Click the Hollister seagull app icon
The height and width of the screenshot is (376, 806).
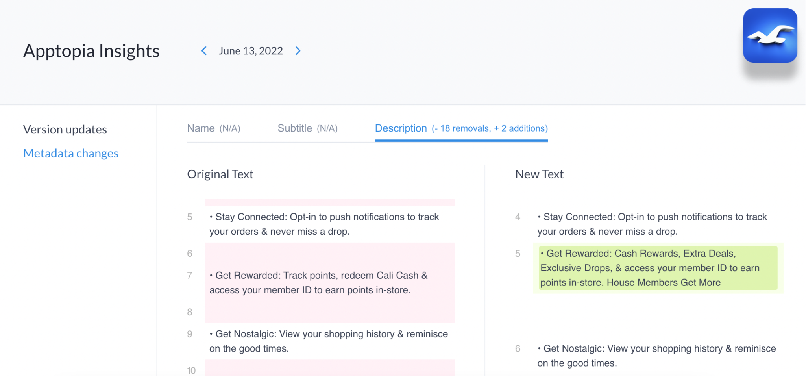click(770, 35)
